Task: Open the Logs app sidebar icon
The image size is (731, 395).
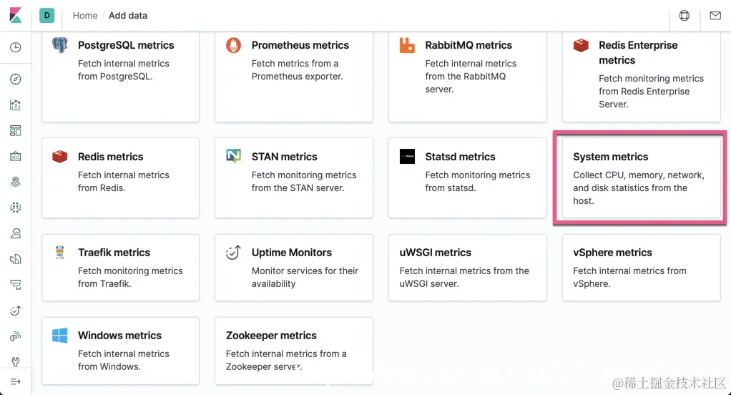Action: 16,259
